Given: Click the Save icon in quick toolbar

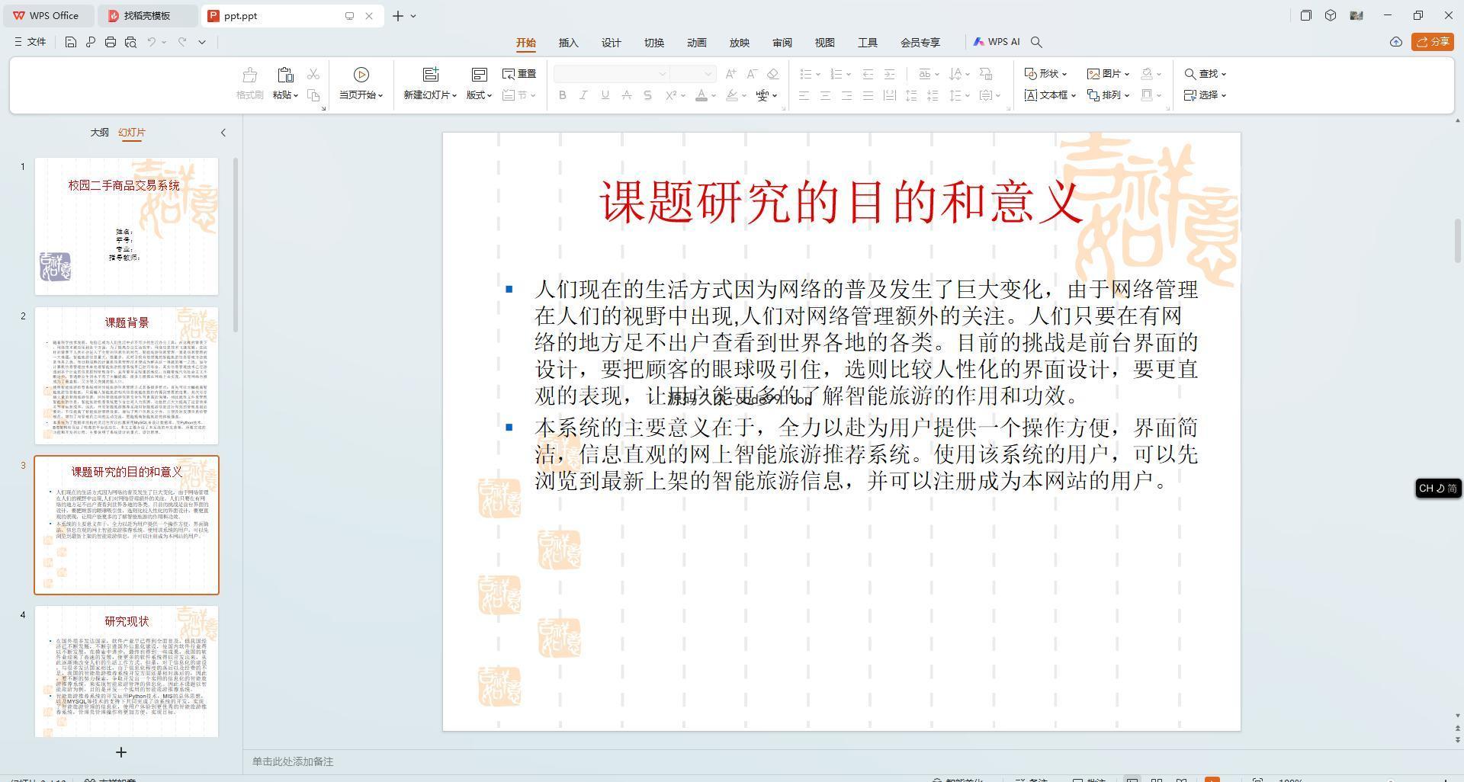Looking at the screenshot, I should pos(70,42).
